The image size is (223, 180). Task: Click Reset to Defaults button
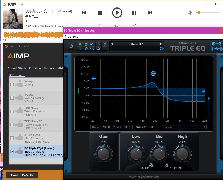[22, 175]
